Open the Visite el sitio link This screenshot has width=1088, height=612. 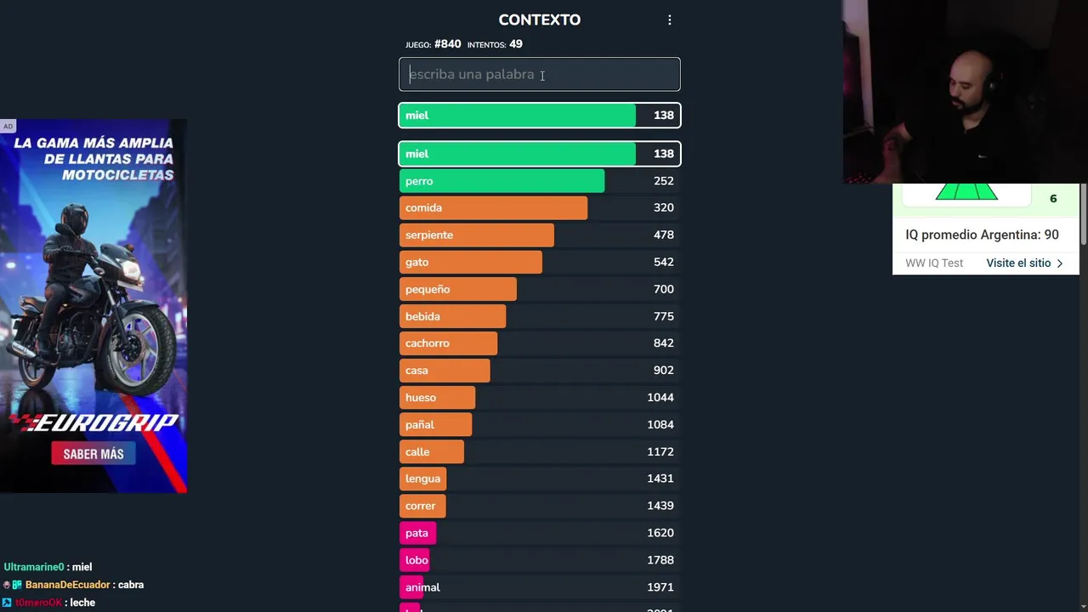(1018, 263)
